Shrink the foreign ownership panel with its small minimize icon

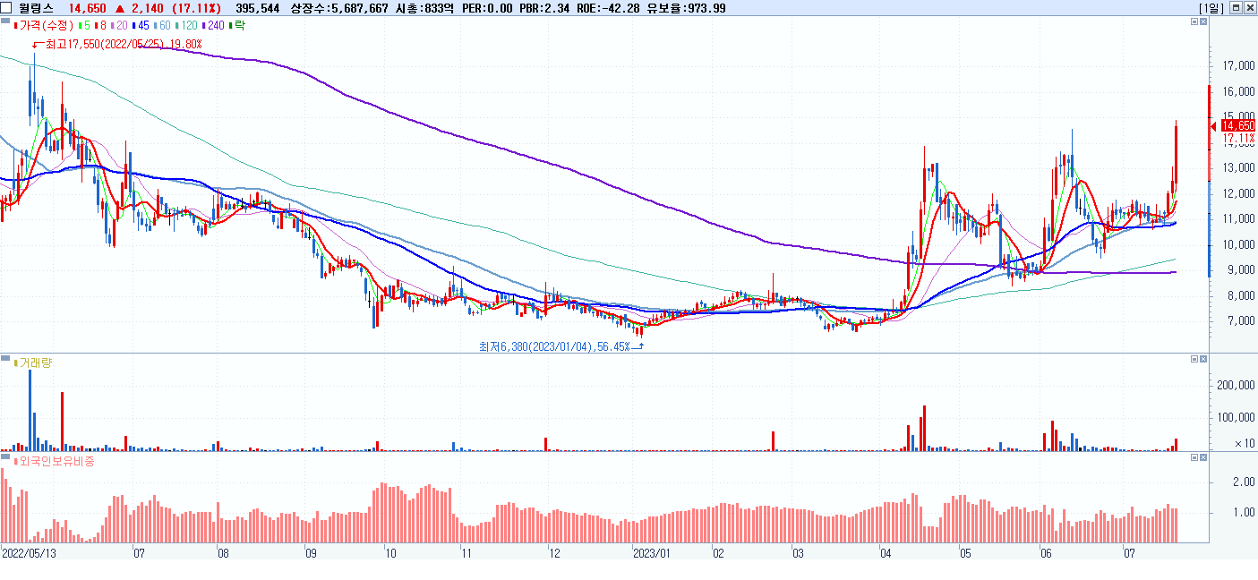tap(1194, 457)
